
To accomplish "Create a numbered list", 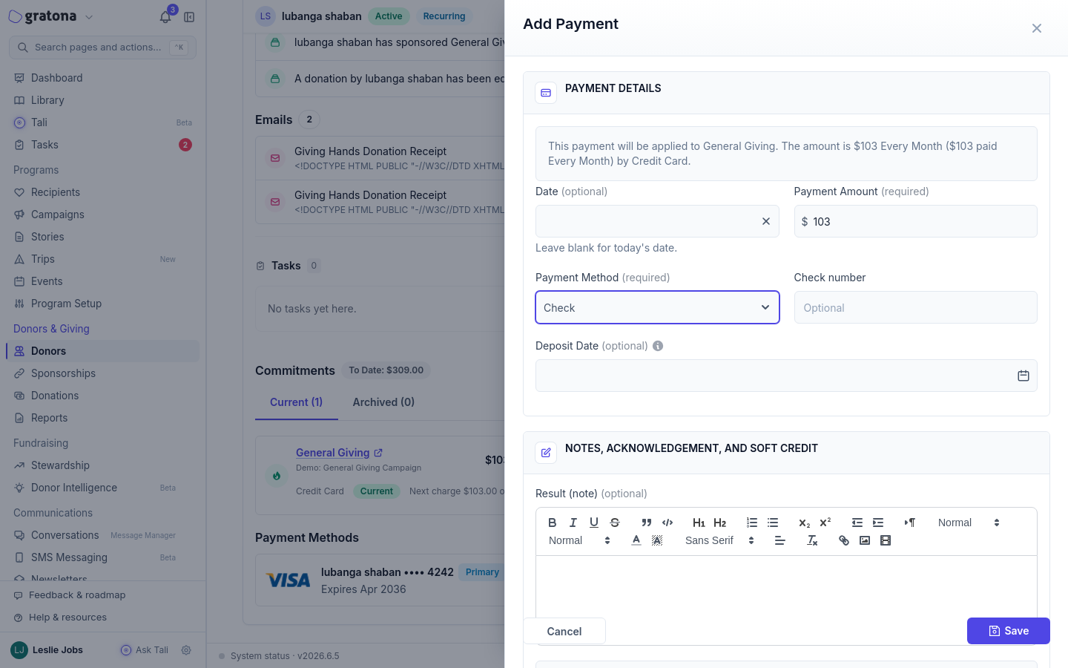I will (x=752, y=523).
